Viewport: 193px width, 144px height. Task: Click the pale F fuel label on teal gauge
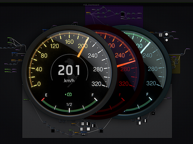[x=147, y=94]
